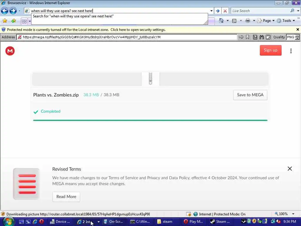Switch to the Device taskbar button
Screen dimensions: 301x226
coord(60,222)
